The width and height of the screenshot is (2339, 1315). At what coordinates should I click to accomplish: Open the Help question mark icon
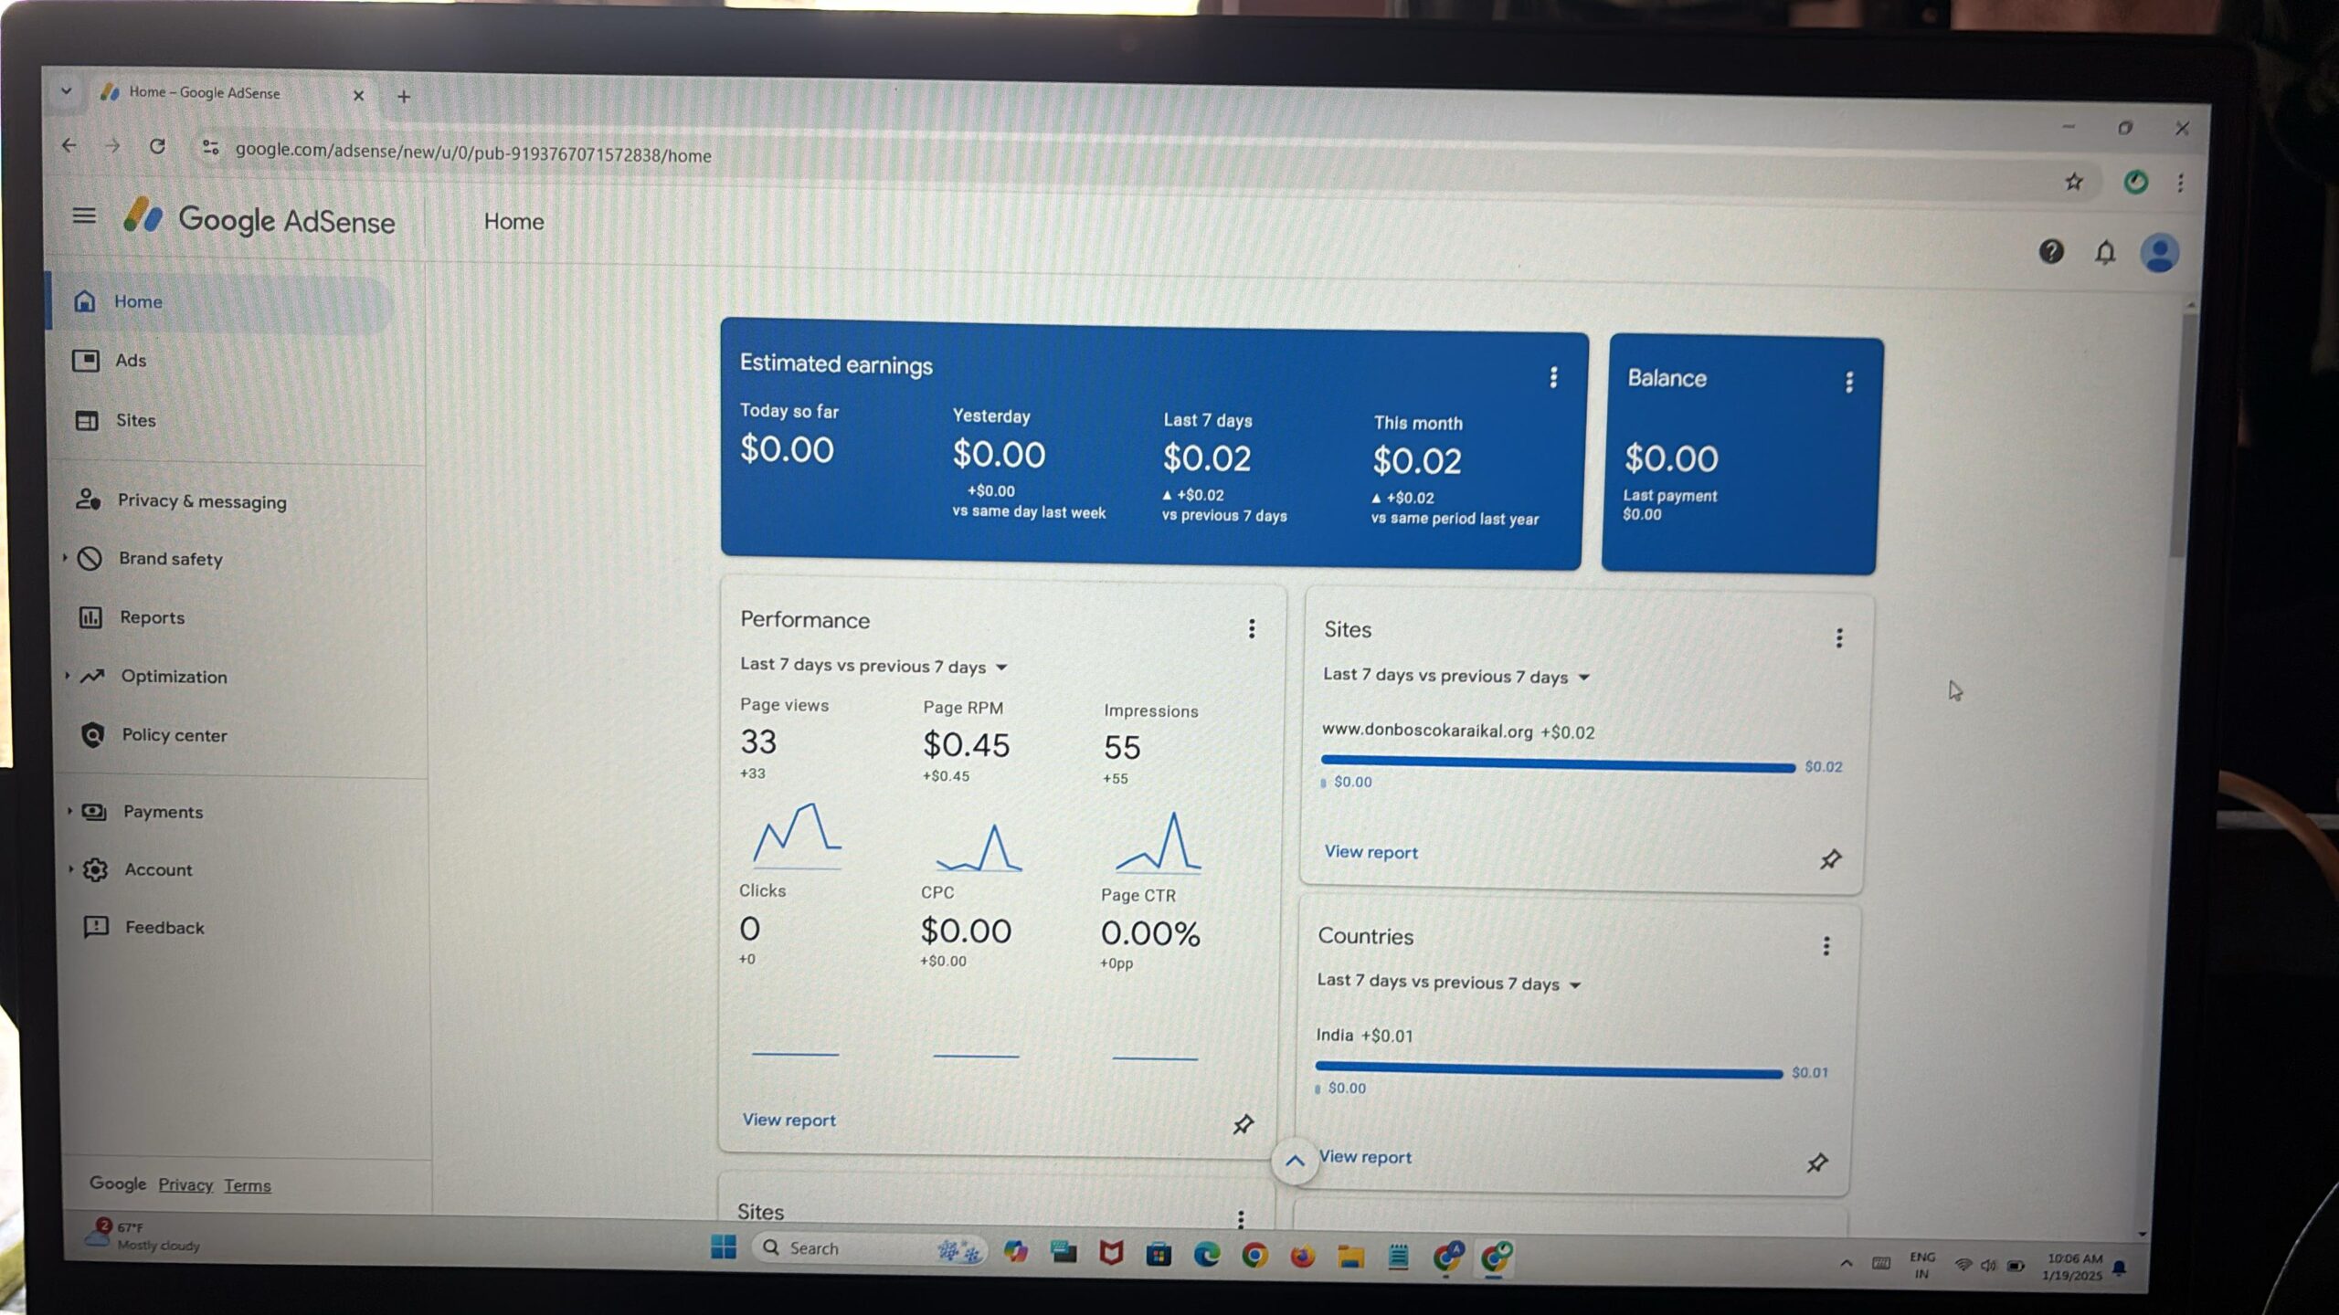pyautogui.click(x=2051, y=251)
